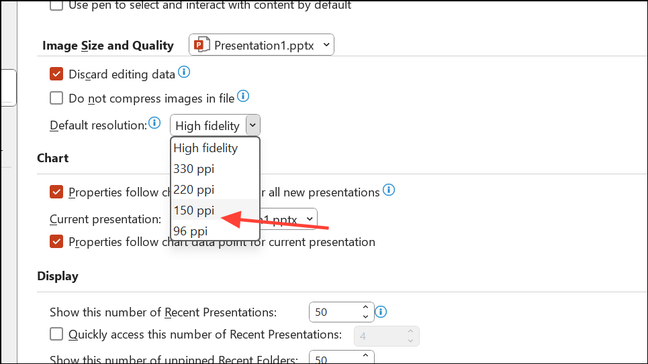Click info icon beside Default resolution label
Screen dimensions: 648x364
coord(155,123)
